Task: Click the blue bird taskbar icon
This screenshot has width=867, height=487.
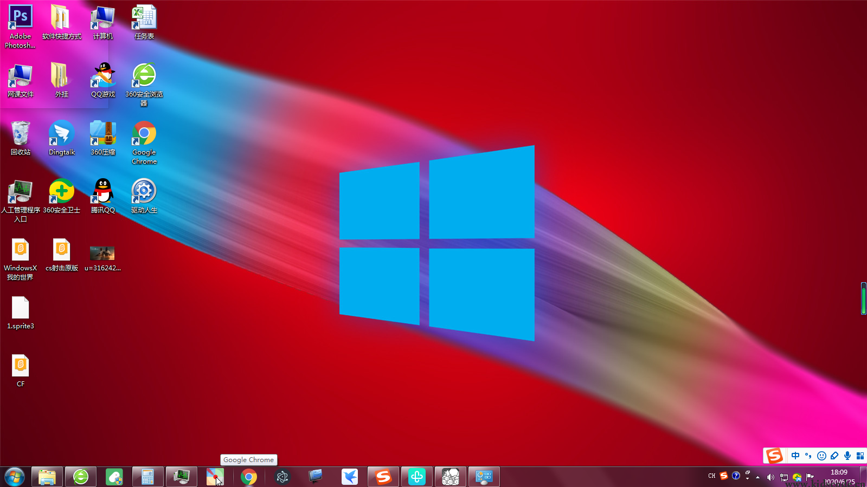Action: 350,477
